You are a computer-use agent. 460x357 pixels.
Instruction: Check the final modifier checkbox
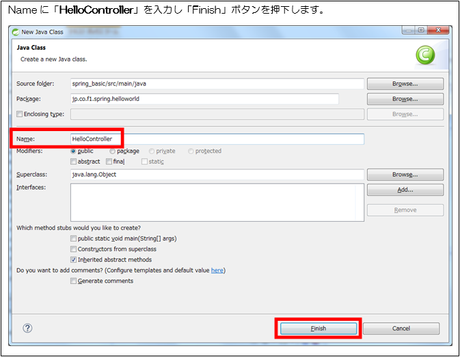[109, 162]
